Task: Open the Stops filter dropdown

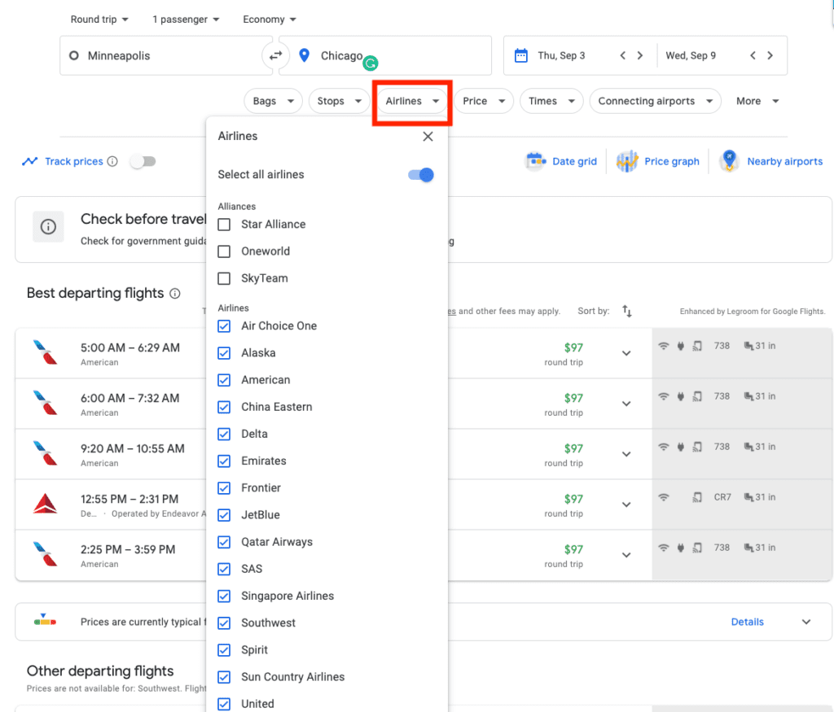Action: coord(339,101)
